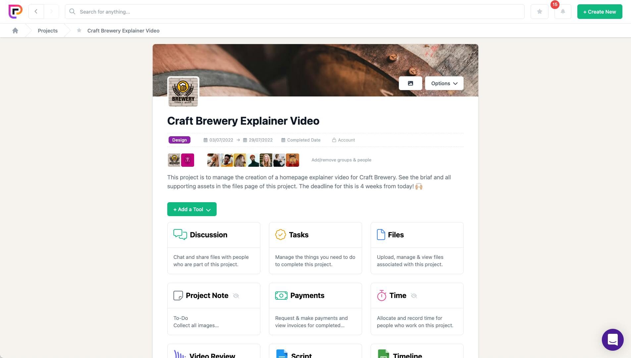Image resolution: width=631 pixels, height=358 pixels.
Task: Click the red 15 notification badge
Action: pyautogui.click(x=555, y=5)
